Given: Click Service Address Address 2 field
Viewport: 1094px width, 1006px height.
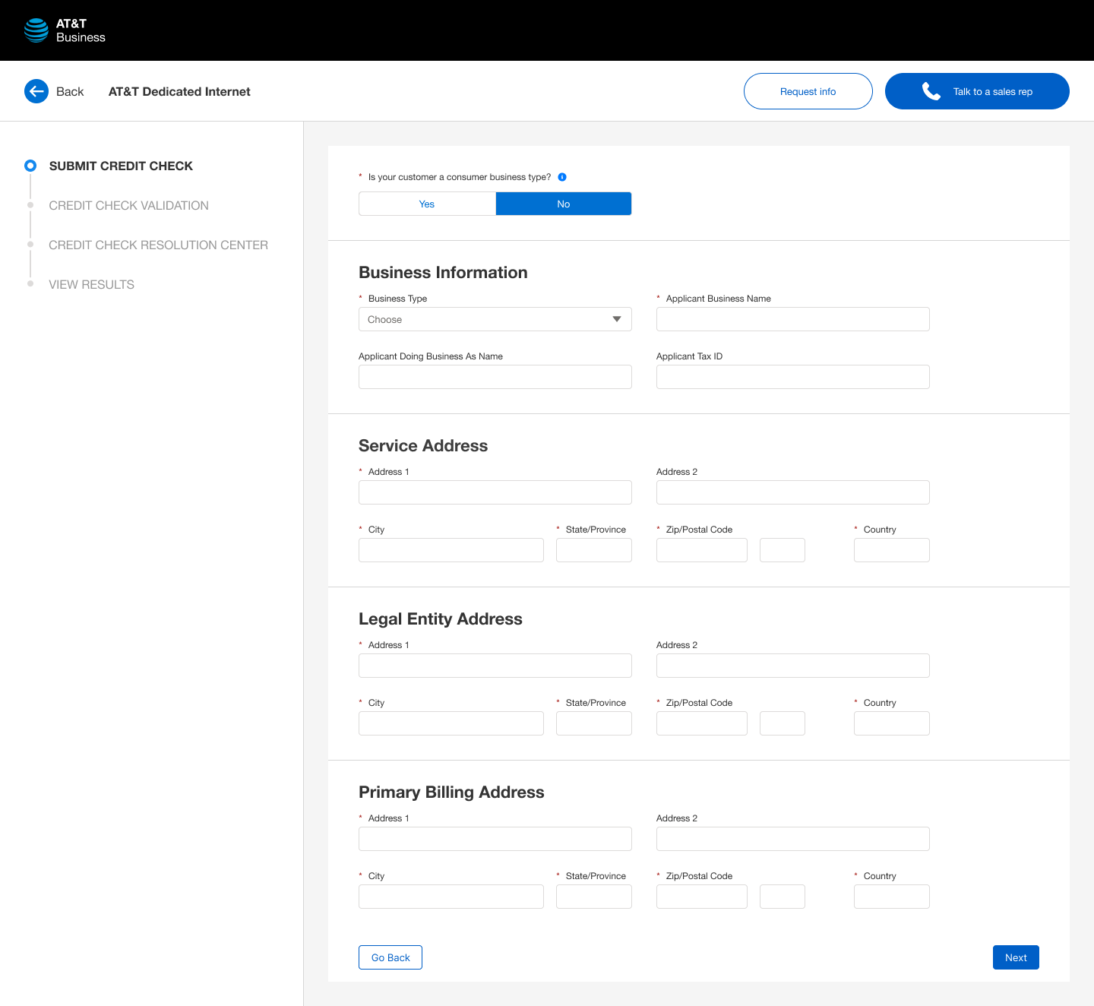Looking at the screenshot, I should [x=793, y=492].
